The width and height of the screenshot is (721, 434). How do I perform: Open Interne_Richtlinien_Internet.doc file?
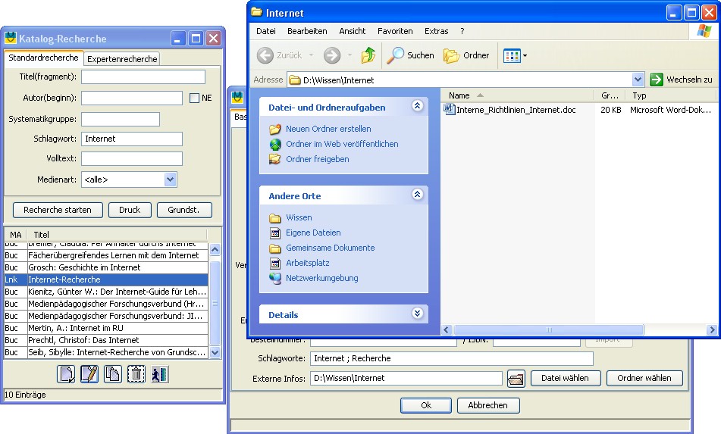pyautogui.click(x=516, y=110)
